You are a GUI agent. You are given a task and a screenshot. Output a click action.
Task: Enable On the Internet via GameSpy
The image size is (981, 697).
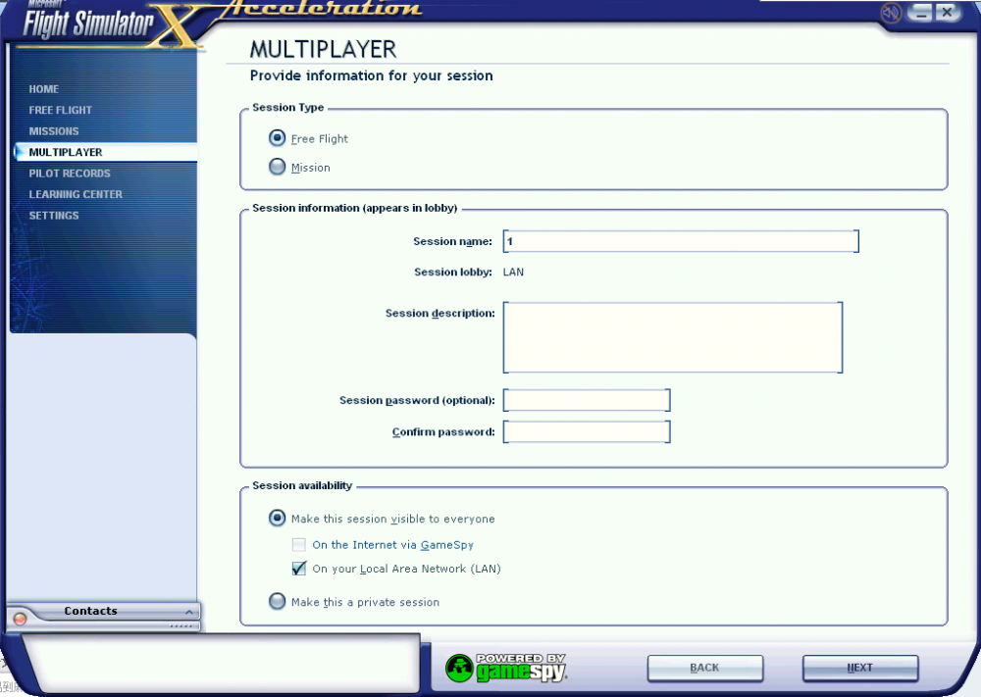pyautogui.click(x=299, y=545)
